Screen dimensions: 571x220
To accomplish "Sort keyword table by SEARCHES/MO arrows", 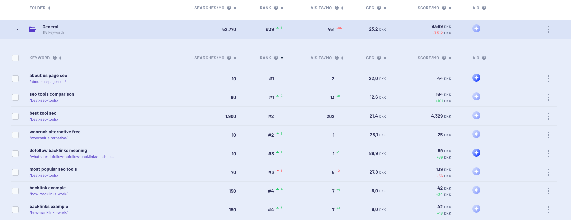I will click(235, 58).
